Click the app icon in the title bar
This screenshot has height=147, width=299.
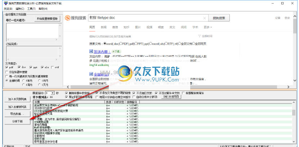tap(6, 3)
